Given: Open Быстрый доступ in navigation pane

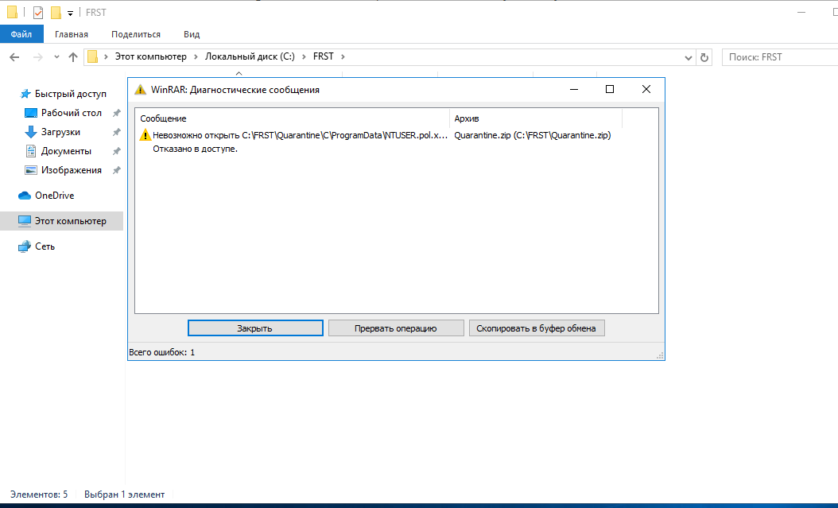Looking at the screenshot, I should 71,94.
